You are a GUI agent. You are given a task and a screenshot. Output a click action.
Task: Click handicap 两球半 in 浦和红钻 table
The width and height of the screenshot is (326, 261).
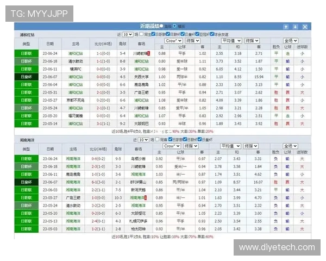click(x=182, y=77)
